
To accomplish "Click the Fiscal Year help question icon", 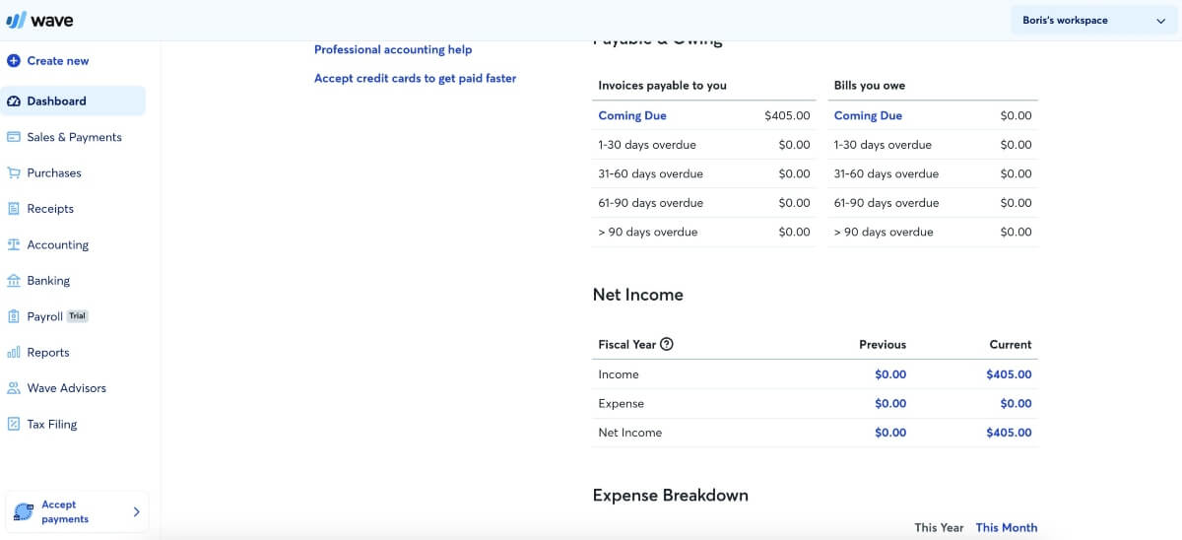I will [667, 345].
